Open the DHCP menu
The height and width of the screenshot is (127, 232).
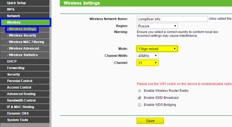click(x=12, y=61)
